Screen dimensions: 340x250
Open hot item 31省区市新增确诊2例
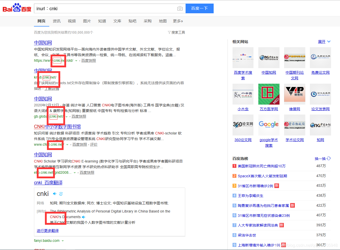click(x=256, y=186)
